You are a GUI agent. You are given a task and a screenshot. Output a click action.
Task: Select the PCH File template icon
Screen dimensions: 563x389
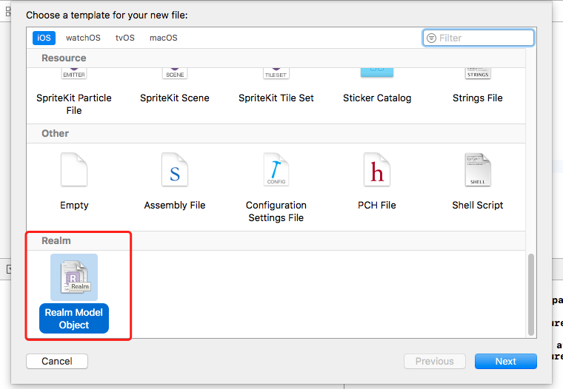tap(376, 169)
